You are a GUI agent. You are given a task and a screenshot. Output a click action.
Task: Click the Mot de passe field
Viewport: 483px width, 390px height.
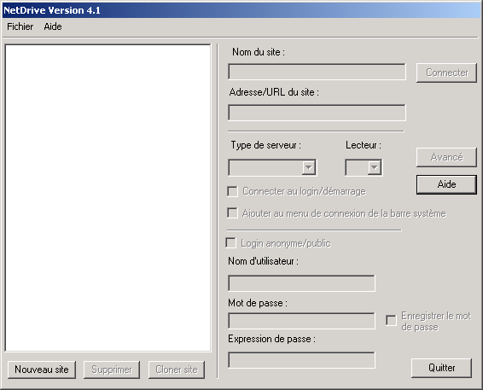click(x=301, y=321)
